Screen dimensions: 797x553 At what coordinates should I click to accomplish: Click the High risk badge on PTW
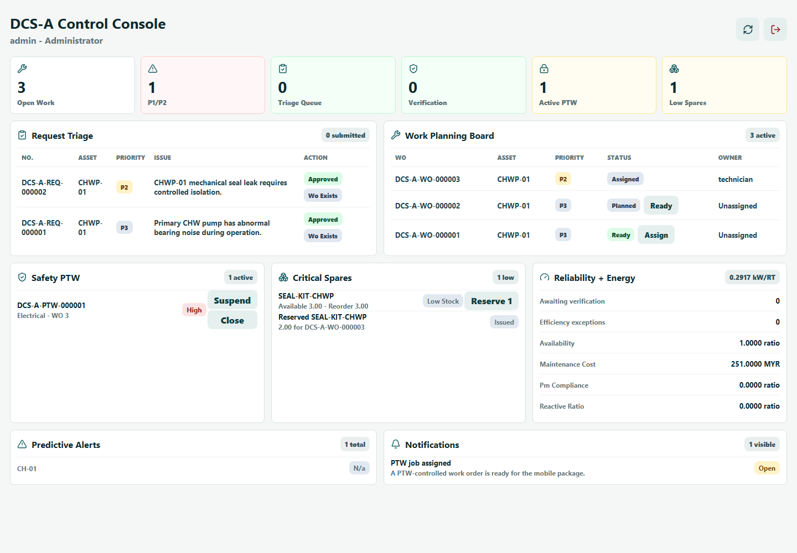point(194,310)
